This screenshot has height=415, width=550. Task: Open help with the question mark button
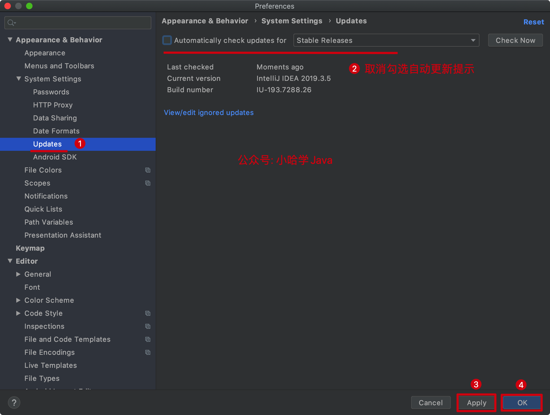tap(14, 403)
